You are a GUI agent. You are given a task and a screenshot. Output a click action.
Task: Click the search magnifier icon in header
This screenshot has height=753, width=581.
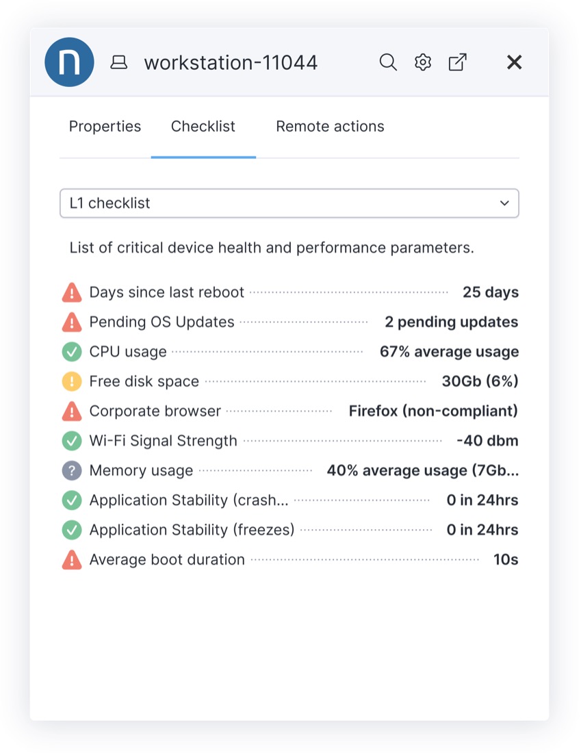point(388,62)
